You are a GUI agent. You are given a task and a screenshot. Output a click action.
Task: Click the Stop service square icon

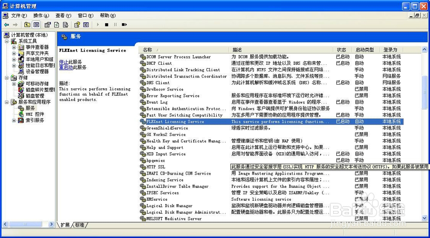click(x=107, y=24)
